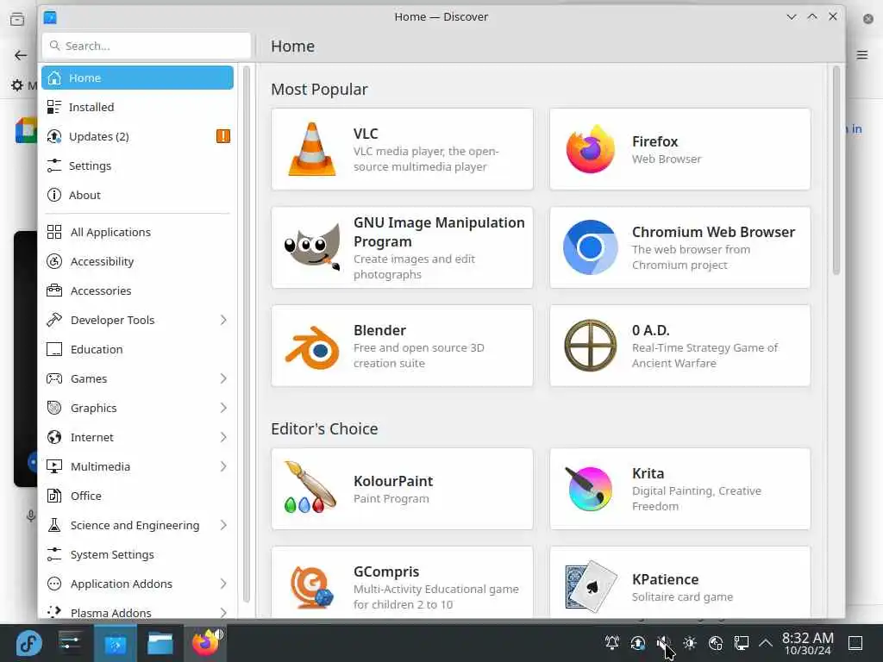Open the KPatience card icon
This screenshot has width=883, height=662.
coord(590,586)
